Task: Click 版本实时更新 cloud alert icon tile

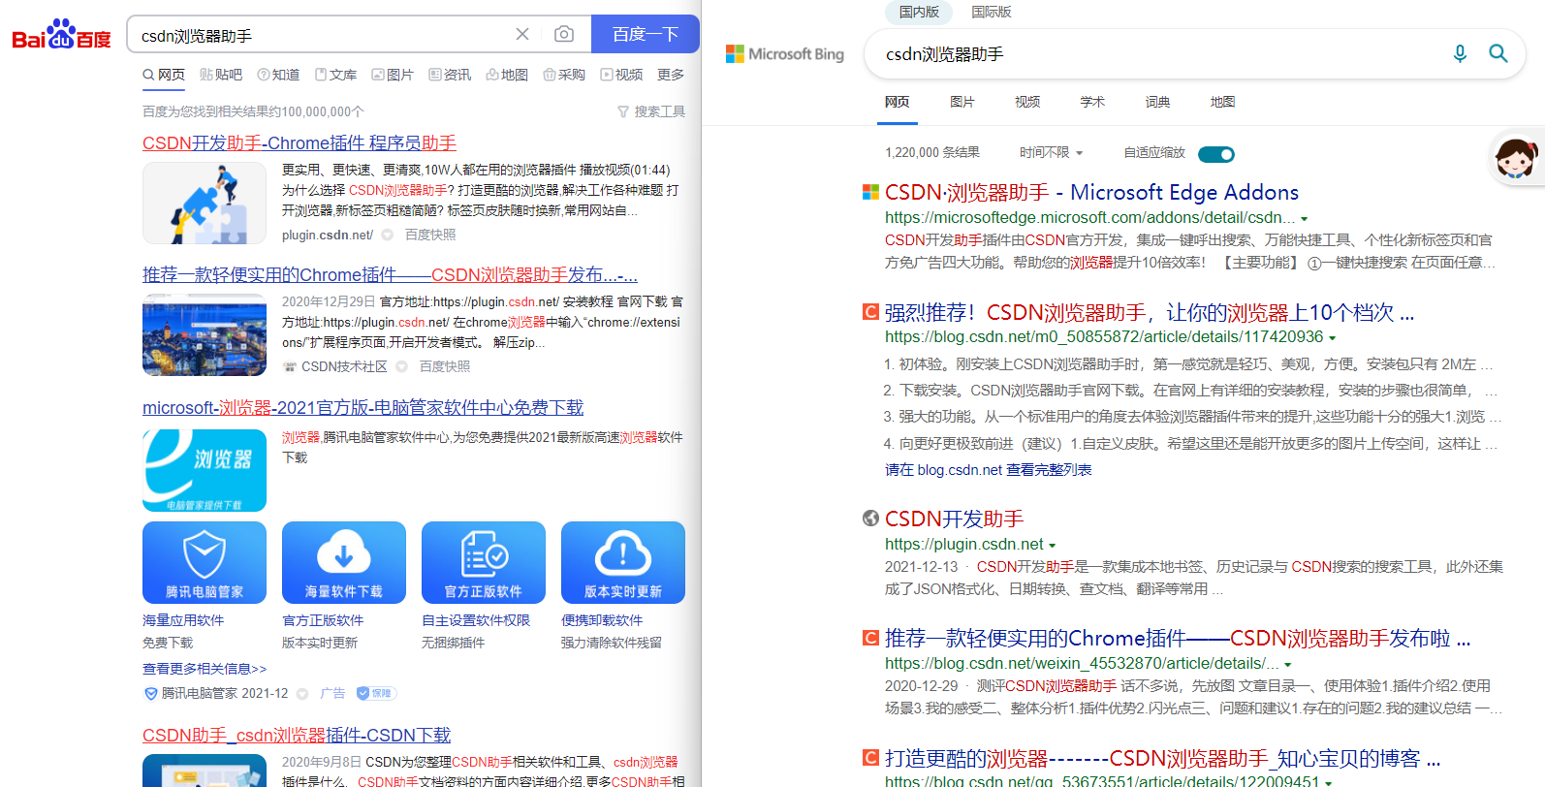Action: tap(623, 562)
